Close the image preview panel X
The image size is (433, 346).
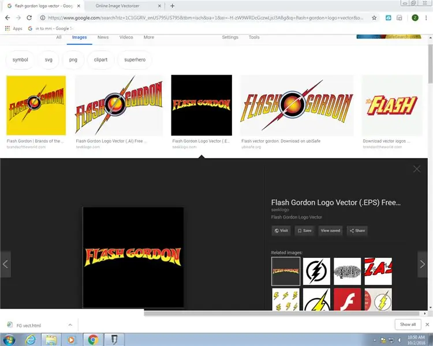pos(417,169)
